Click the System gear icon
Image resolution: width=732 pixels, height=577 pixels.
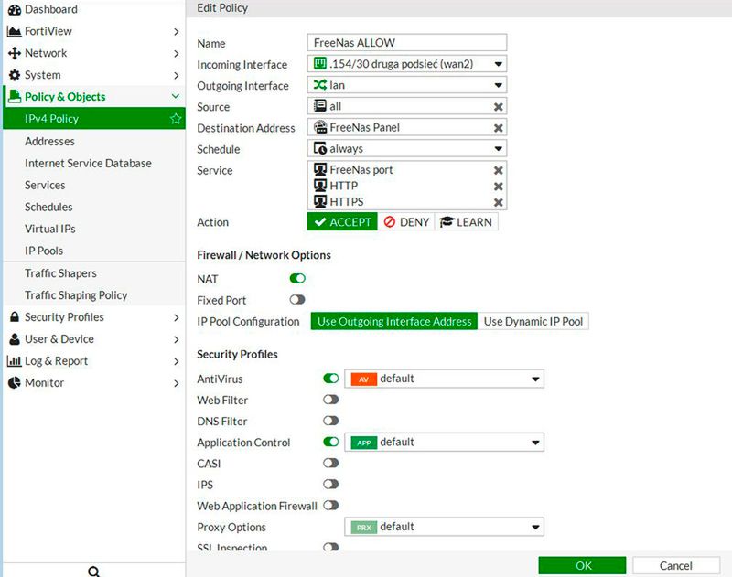(x=15, y=75)
